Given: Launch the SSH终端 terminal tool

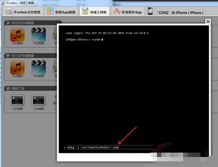Looking at the screenshot, I should [x=17, y=102].
